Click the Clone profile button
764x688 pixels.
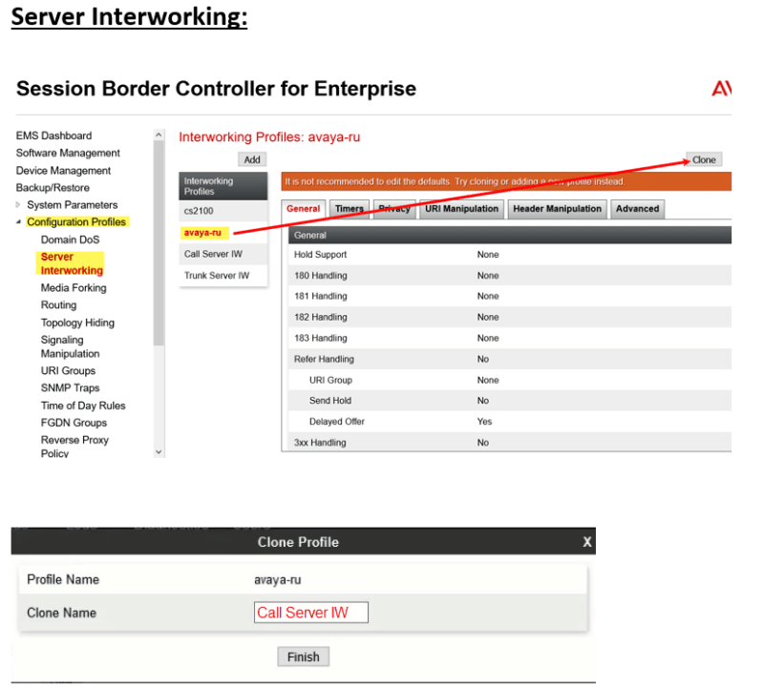[x=704, y=159]
